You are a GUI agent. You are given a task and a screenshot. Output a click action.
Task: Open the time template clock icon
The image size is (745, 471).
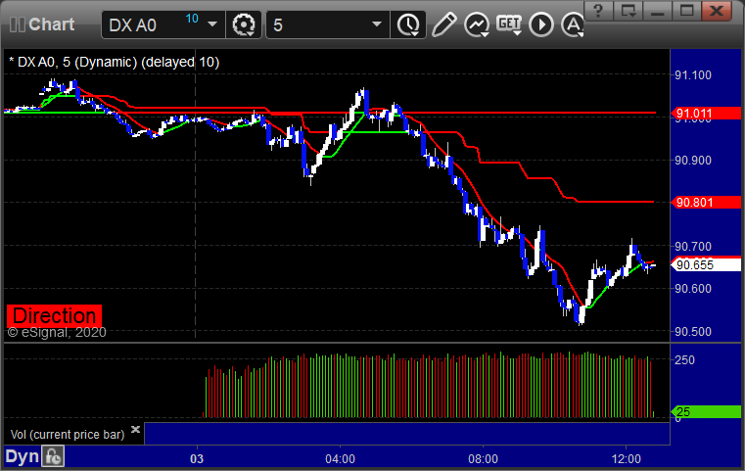[x=408, y=24]
